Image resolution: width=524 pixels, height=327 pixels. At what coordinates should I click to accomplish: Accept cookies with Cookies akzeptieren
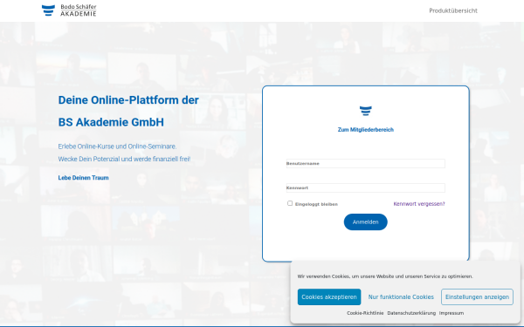(329, 297)
